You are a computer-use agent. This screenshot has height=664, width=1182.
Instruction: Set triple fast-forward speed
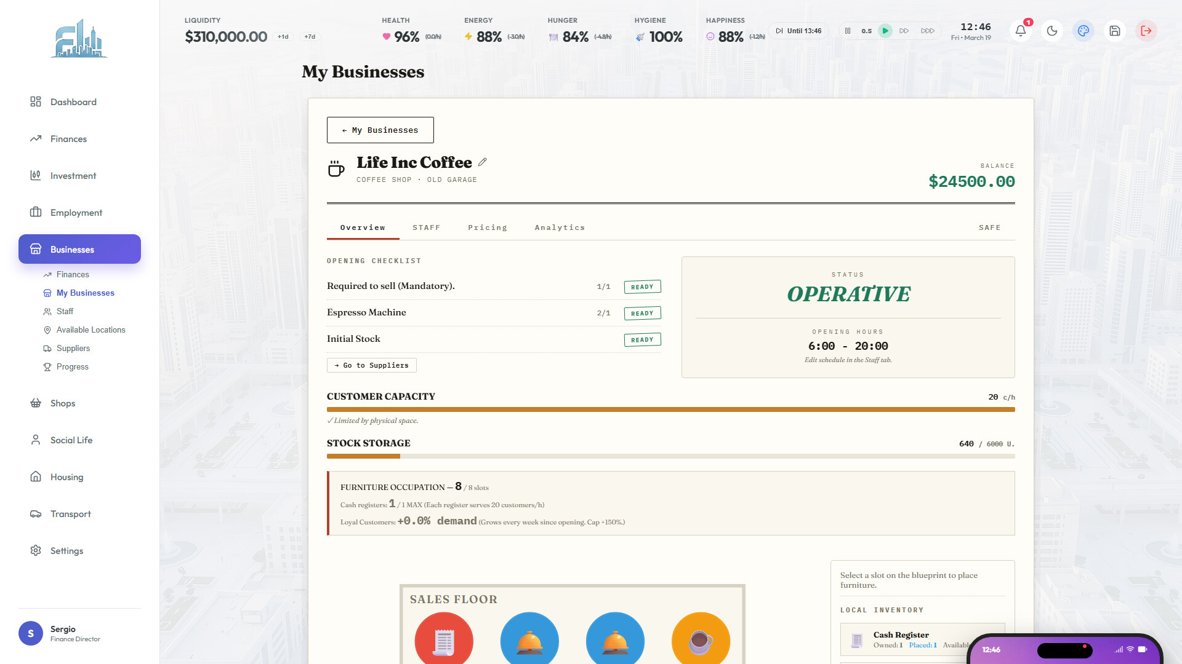pyautogui.click(x=928, y=31)
